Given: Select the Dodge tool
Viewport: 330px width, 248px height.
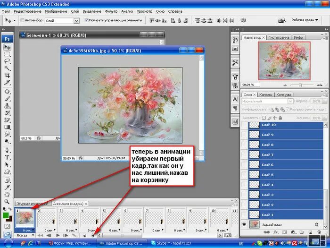Looking at the screenshot, I should click(x=8, y=141).
